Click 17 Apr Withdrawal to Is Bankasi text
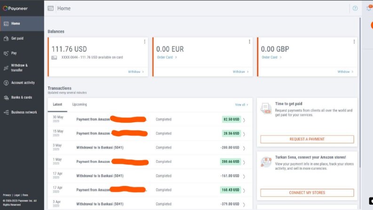 (x=100, y=176)
